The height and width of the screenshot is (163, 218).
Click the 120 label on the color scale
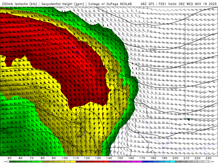click(87, 158)
